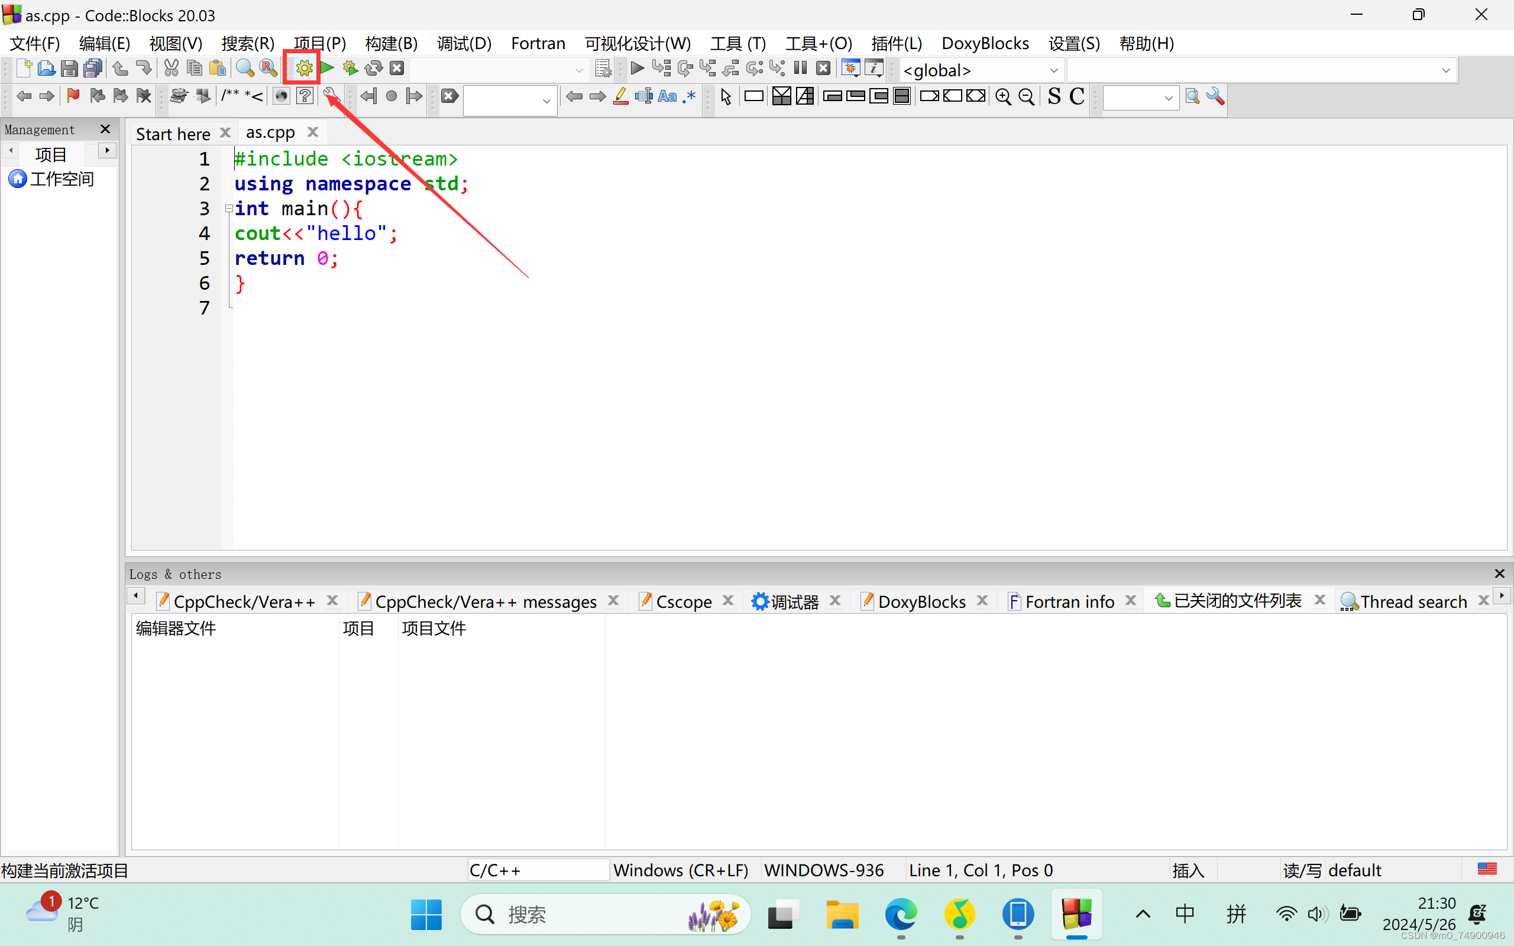The height and width of the screenshot is (946, 1514).
Task: Click the Replace (magnifier R) icon
Action: tap(268, 68)
